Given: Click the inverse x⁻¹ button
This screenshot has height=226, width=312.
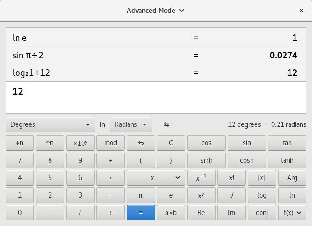Looking at the screenshot, I should tap(201, 178).
